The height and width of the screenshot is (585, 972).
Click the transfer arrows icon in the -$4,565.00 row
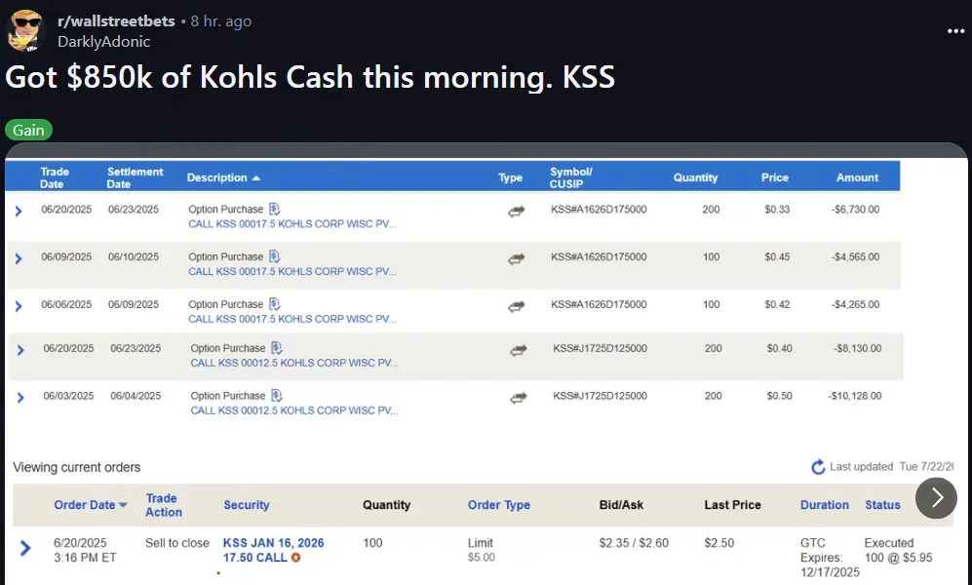517,259
